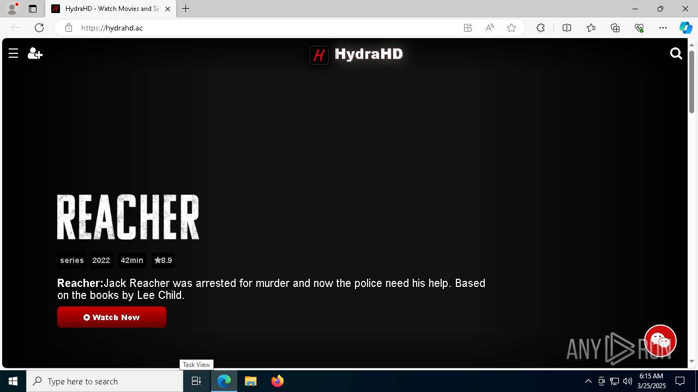Open the Copilot sidebar icon
This screenshot has height=392, width=698.
(x=685, y=28)
